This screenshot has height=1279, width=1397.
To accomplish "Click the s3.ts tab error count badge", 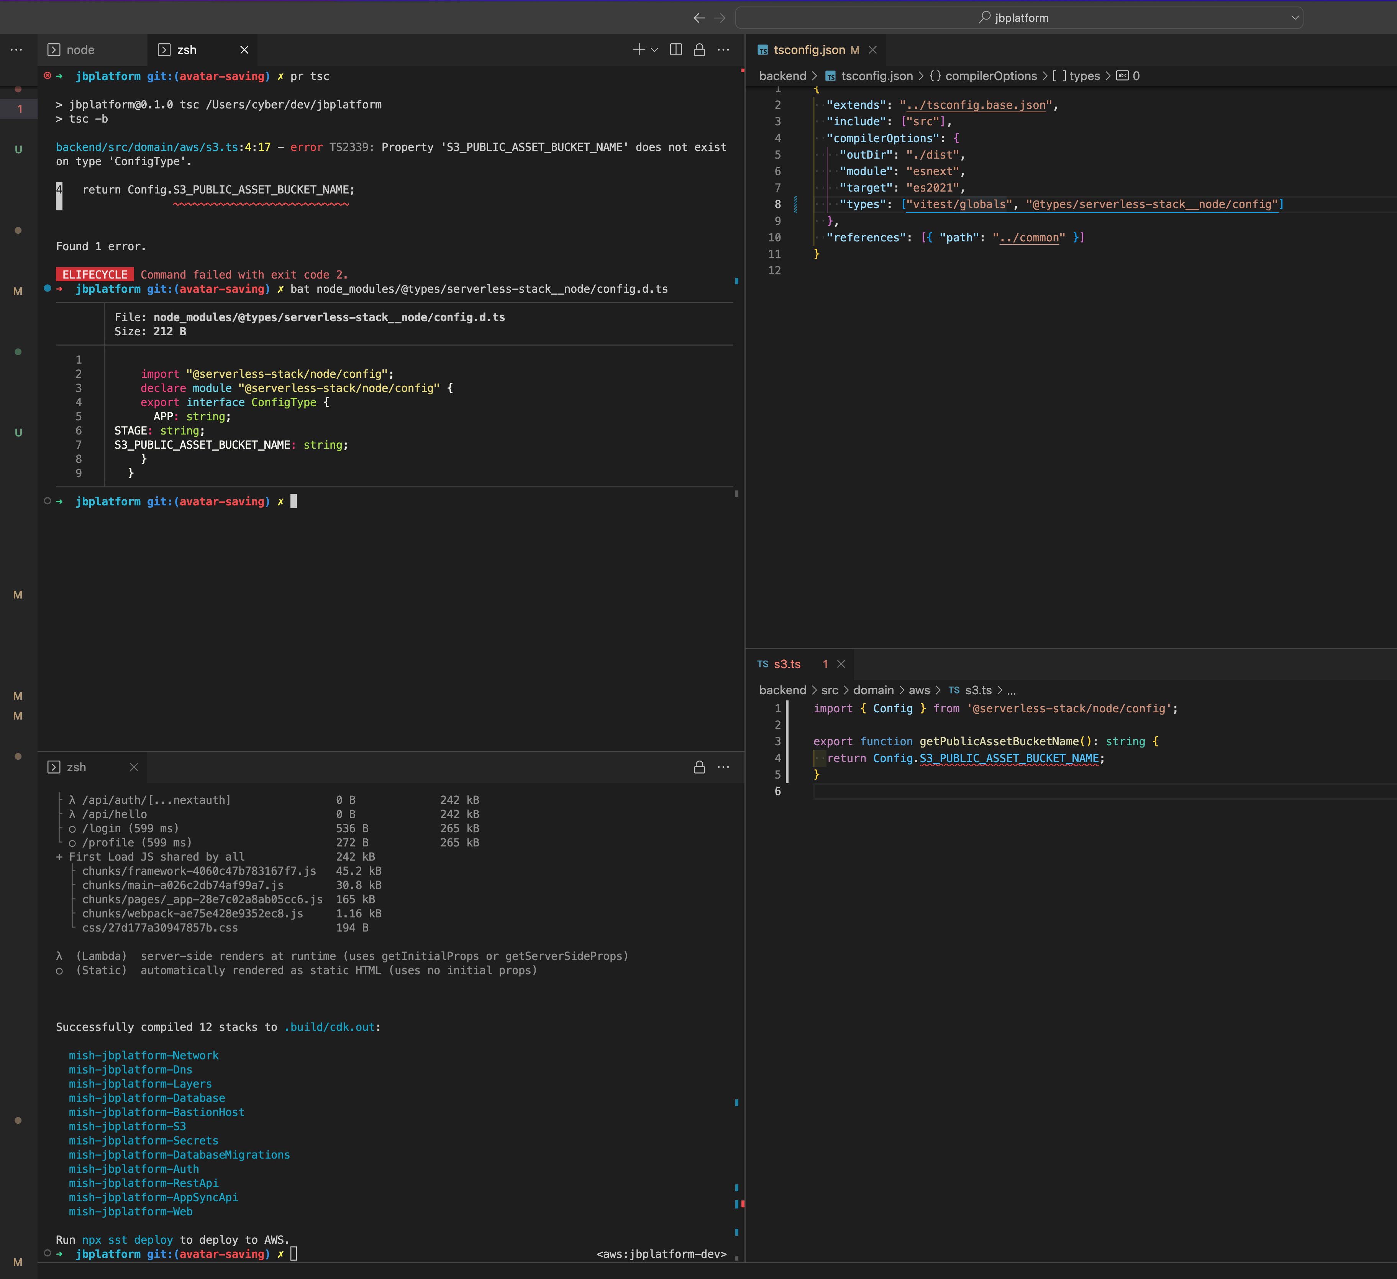I will [825, 664].
